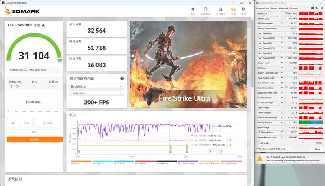The image size is (325, 186).
Task: Click the GPU-Z refresh icon
Action: coord(317,8)
